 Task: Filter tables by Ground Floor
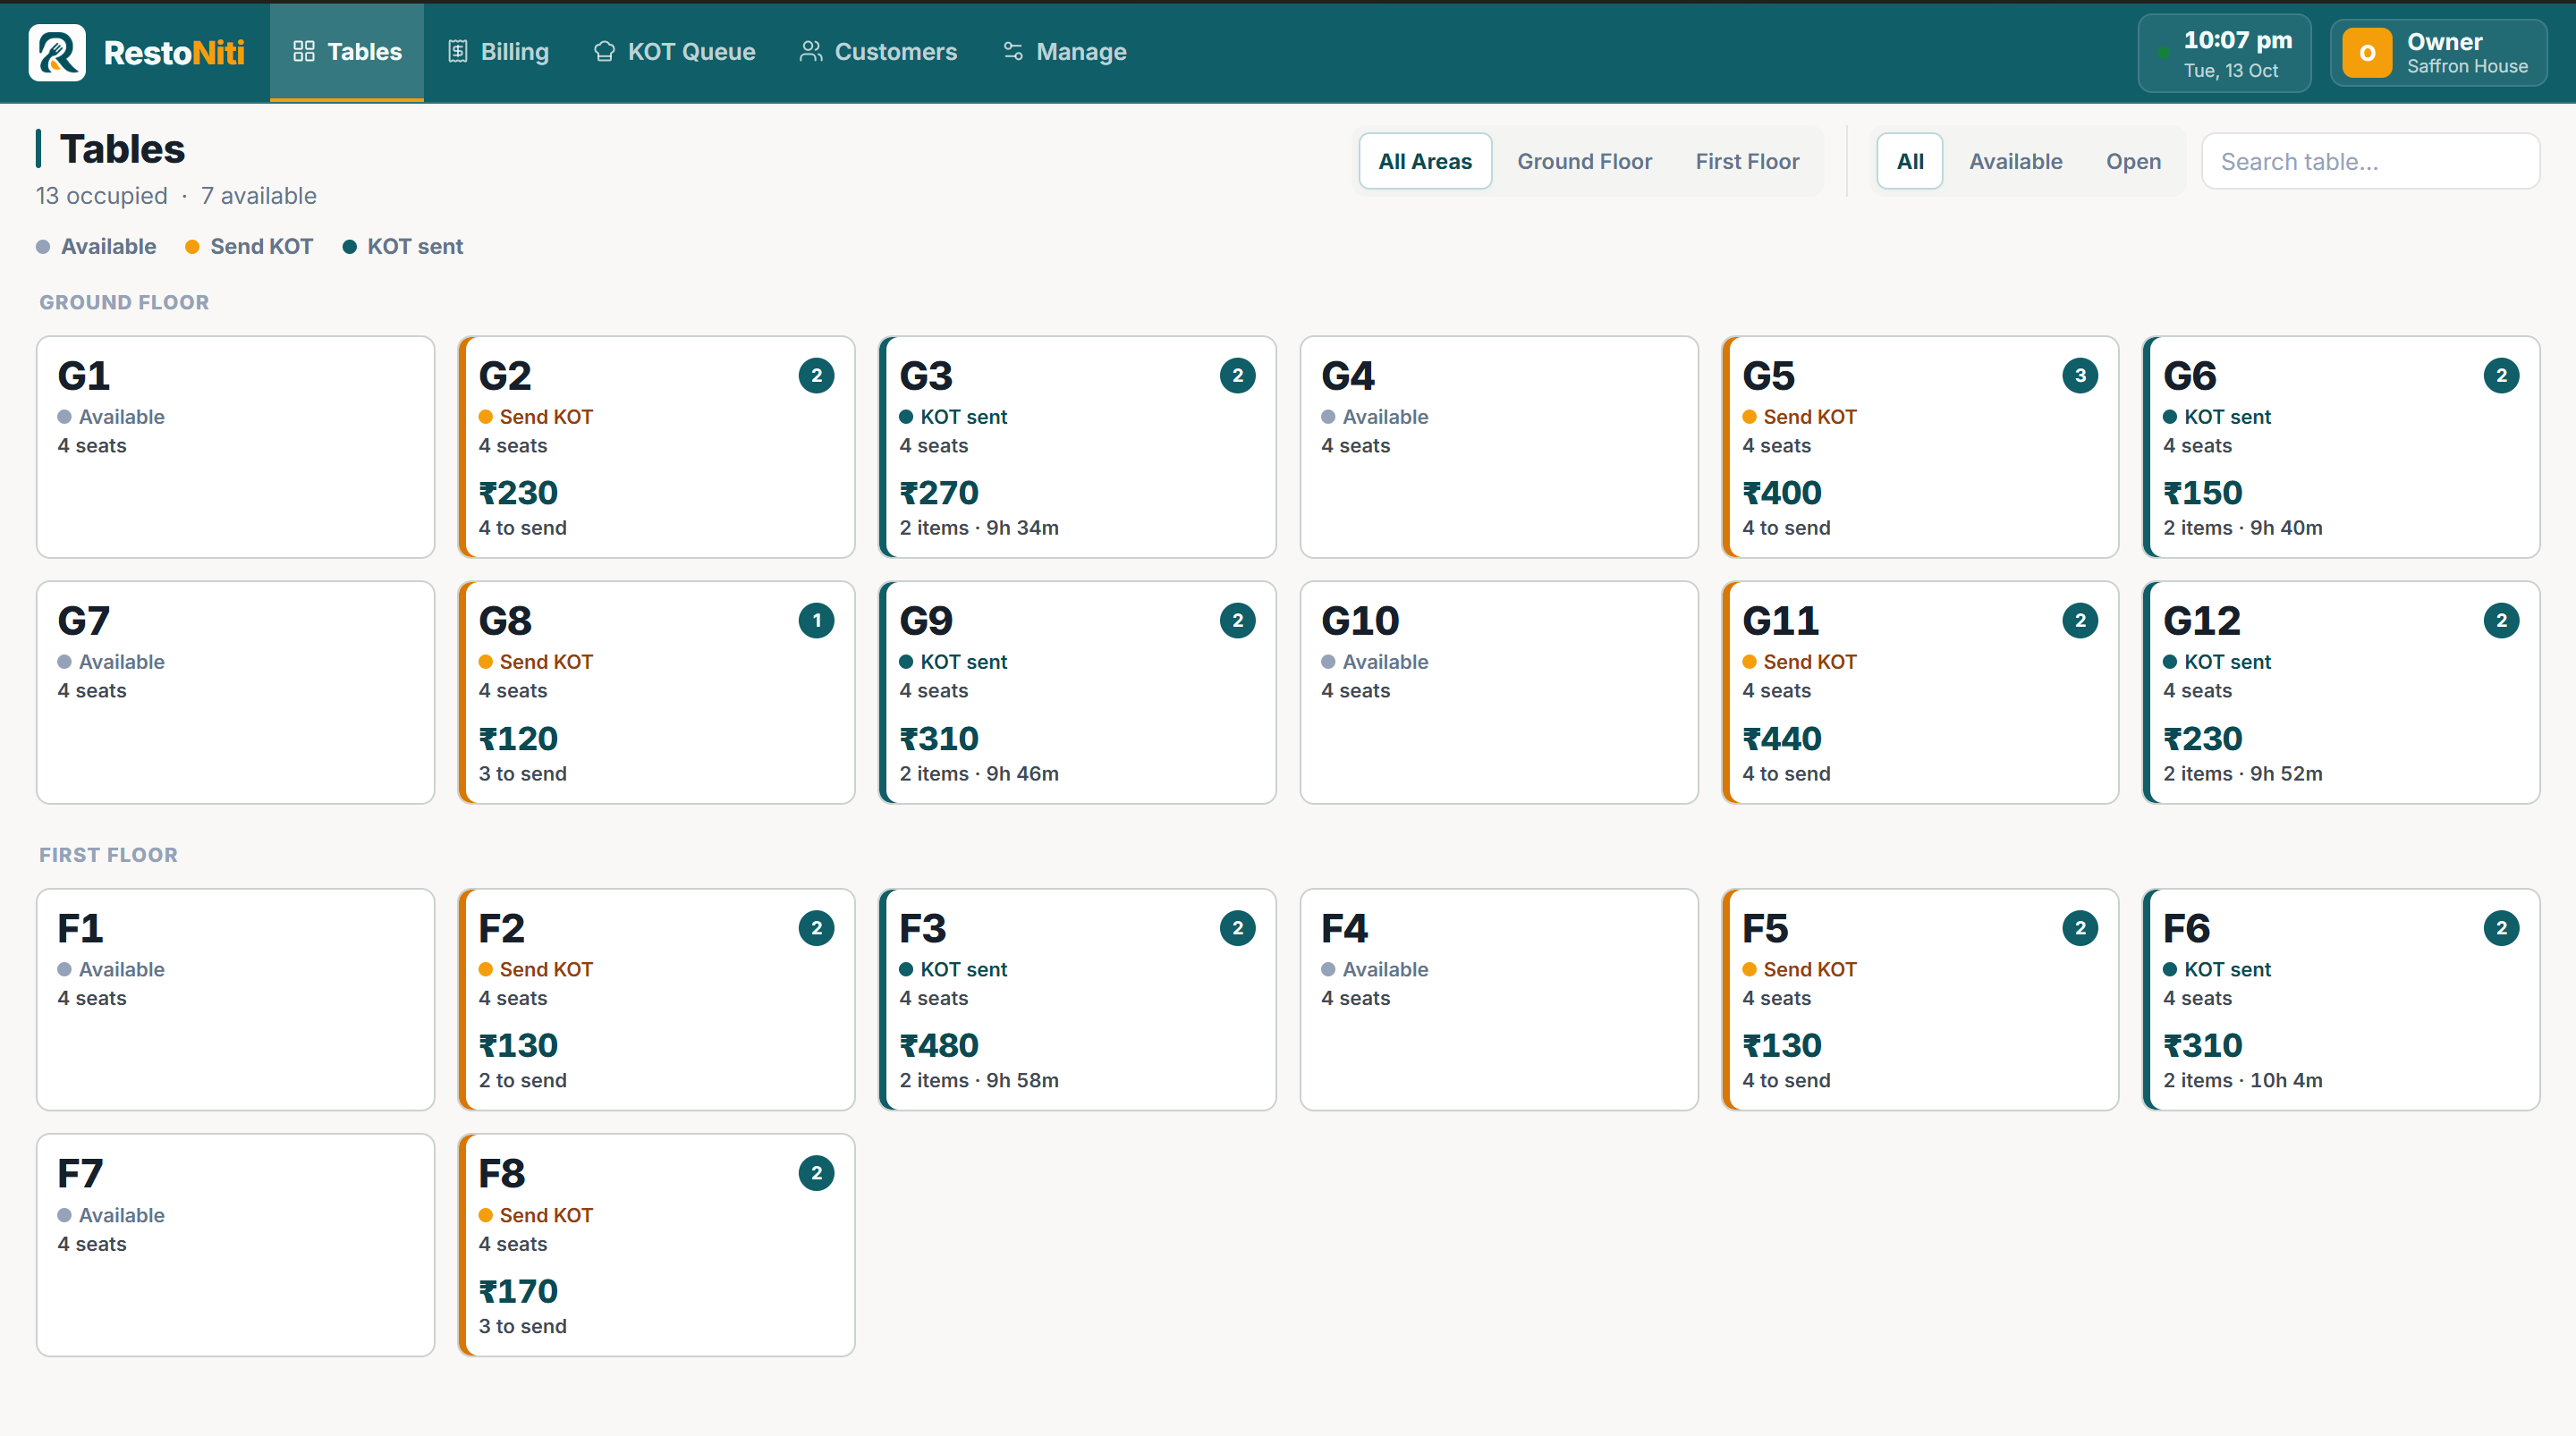[x=1584, y=161]
